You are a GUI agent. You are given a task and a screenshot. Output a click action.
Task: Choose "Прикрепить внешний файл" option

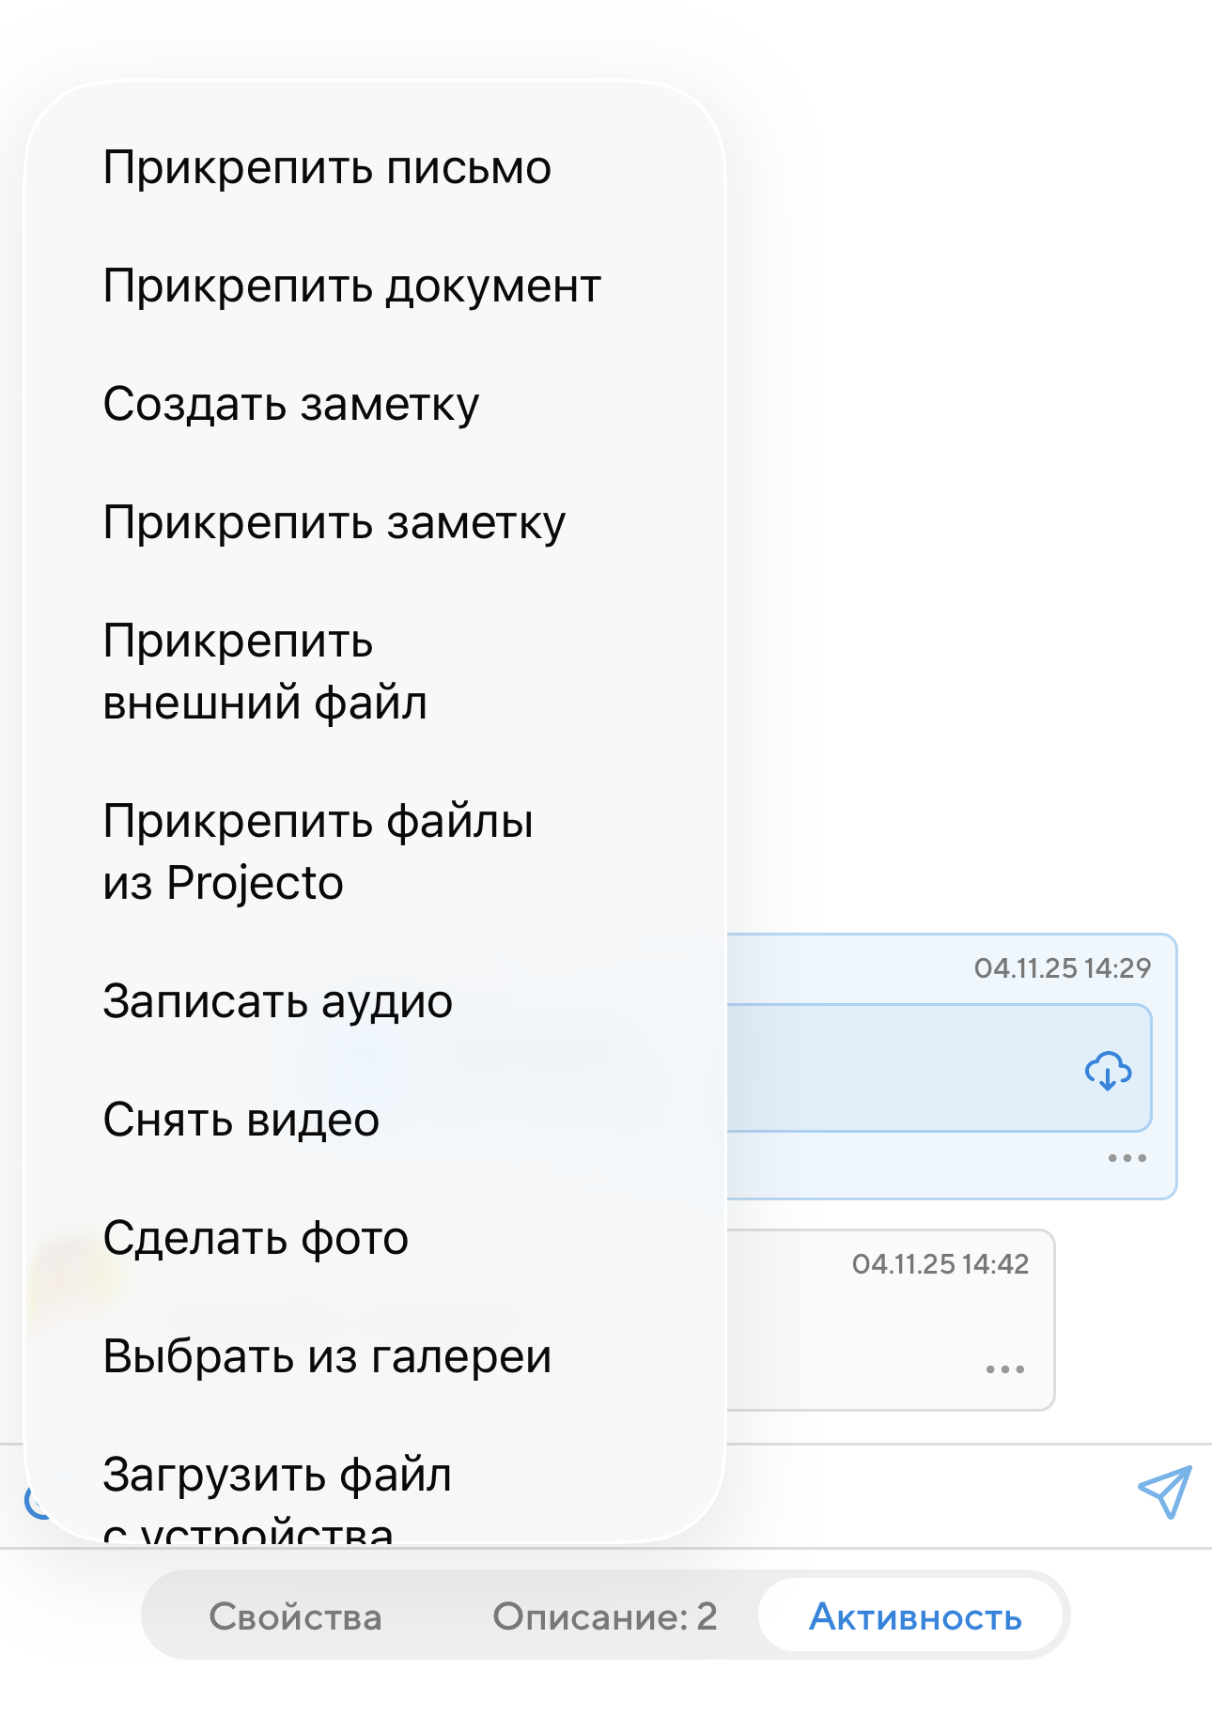coord(265,672)
